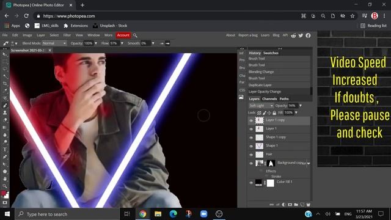Click the red Account button

(x=123, y=35)
